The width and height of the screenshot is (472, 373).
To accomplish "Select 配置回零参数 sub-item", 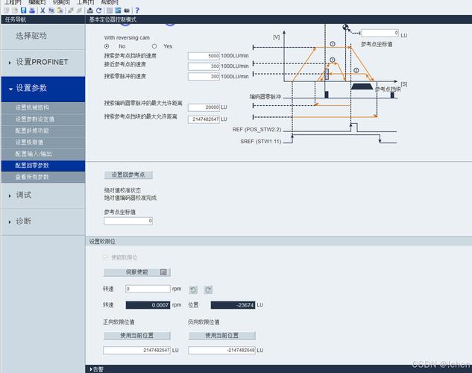I will click(43, 166).
